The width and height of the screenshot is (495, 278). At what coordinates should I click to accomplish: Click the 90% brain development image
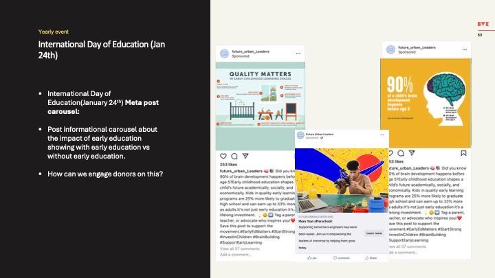(426, 103)
